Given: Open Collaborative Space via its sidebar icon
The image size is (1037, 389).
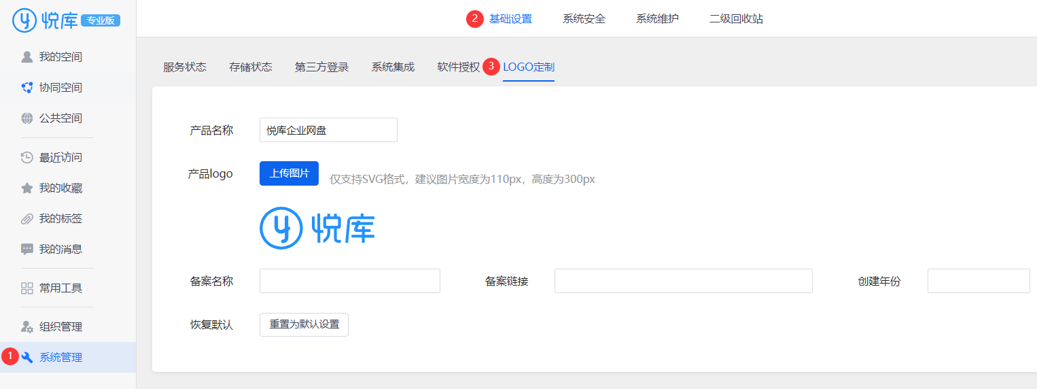Looking at the screenshot, I should [27, 87].
